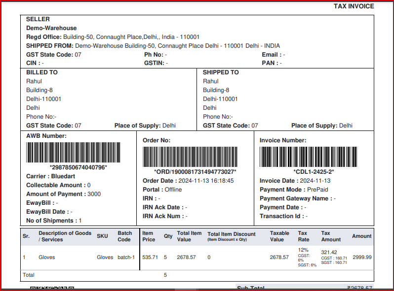The height and width of the screenshot is (291, 394).
Task: Click the Amount column header
Action: [361, 236]
